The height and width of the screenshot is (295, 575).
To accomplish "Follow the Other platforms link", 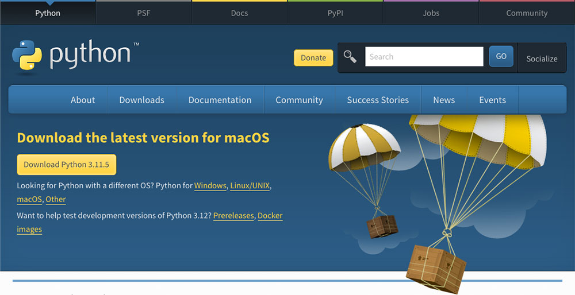I will click(56, 200).
